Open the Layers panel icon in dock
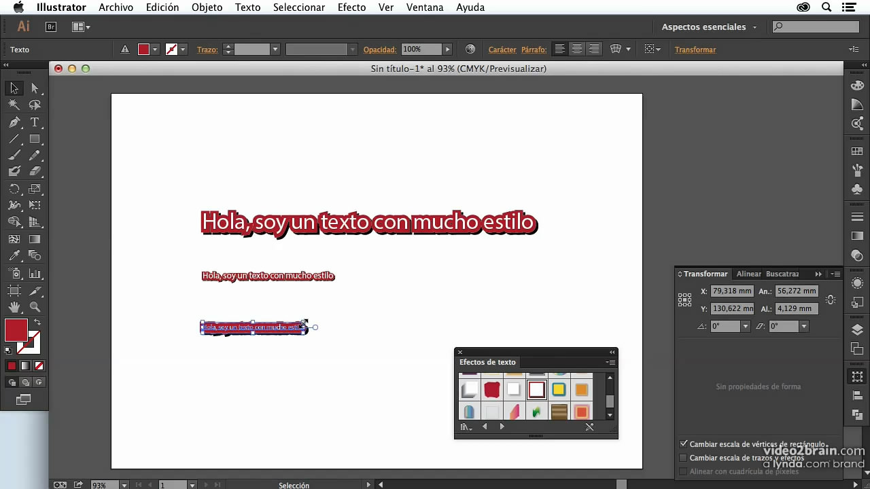870x489 pixels. point(857,329)
